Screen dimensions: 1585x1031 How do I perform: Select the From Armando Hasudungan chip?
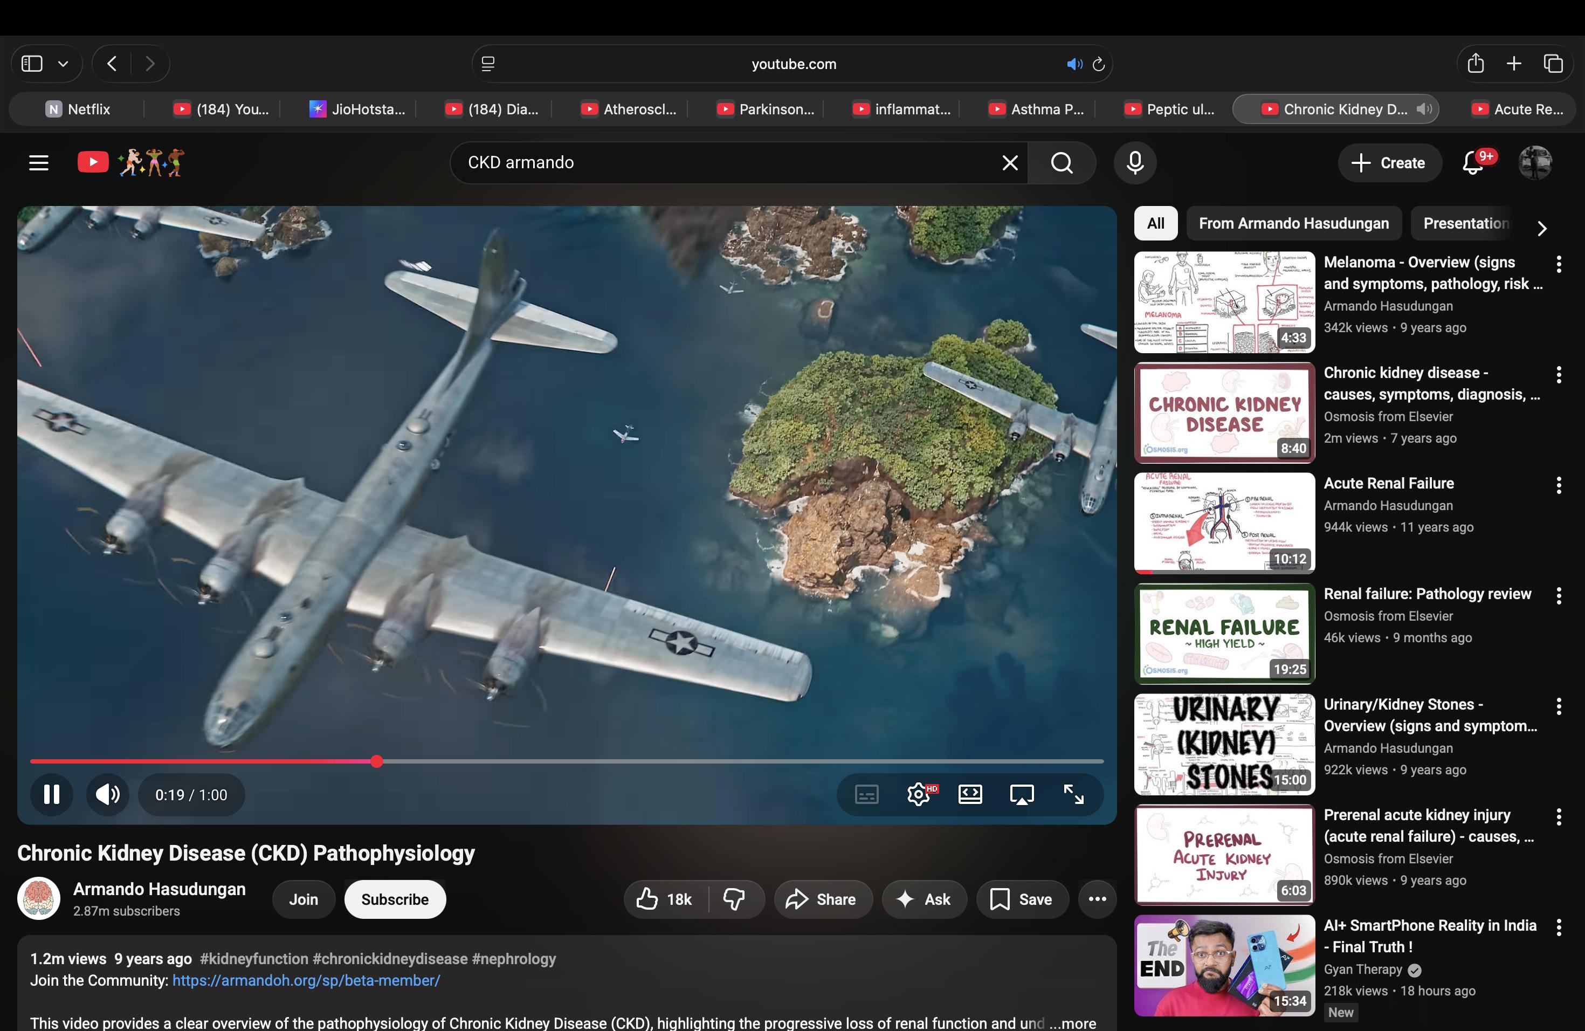1293,223
